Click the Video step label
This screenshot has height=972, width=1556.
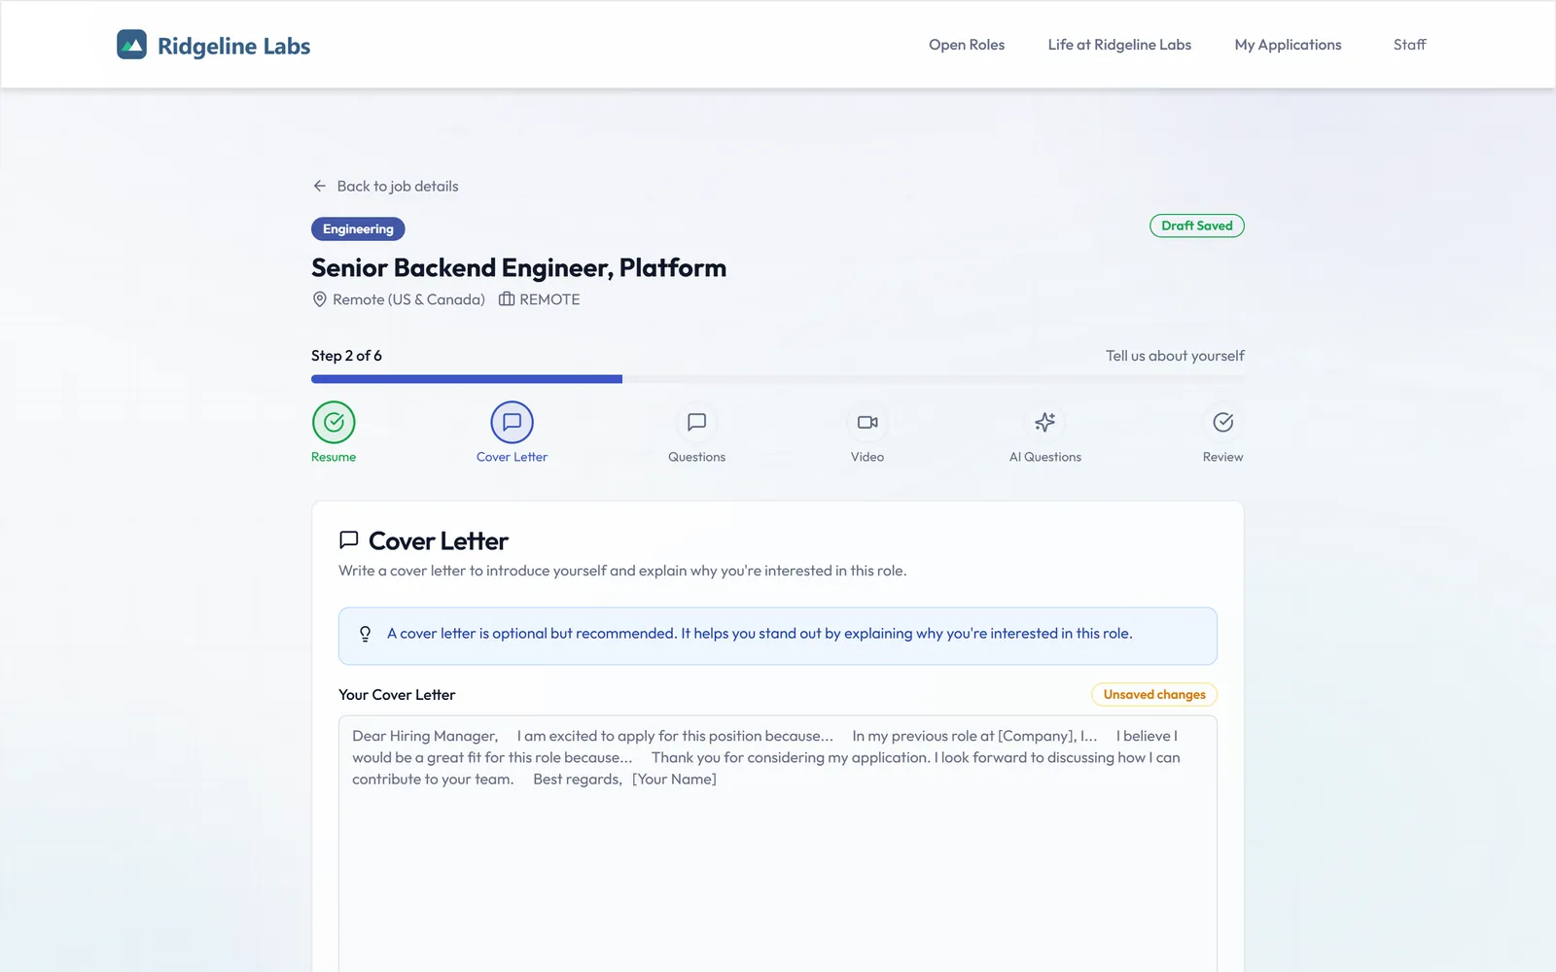click(867, 457)
